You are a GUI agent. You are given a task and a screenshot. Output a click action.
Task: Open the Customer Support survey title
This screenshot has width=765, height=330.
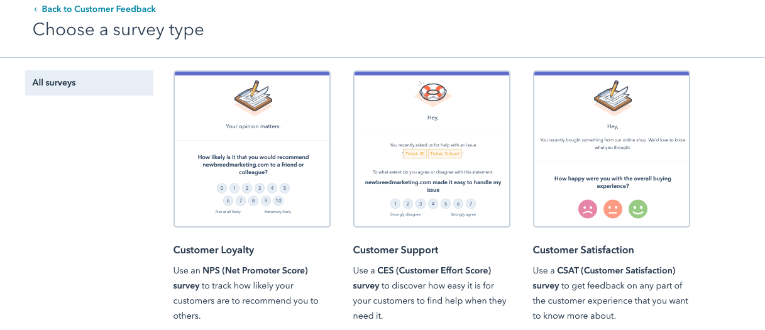click(x=395, y=250)
